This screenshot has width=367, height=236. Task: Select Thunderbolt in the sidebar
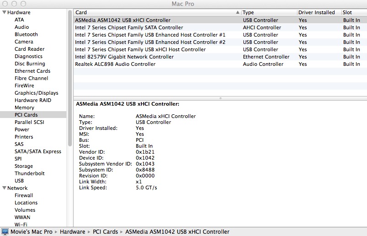coord(29,173)
